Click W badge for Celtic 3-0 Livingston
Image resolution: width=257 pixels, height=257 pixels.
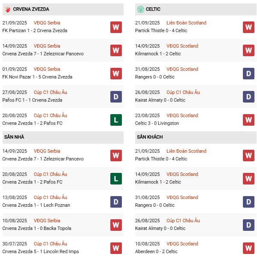coord(248,120)
